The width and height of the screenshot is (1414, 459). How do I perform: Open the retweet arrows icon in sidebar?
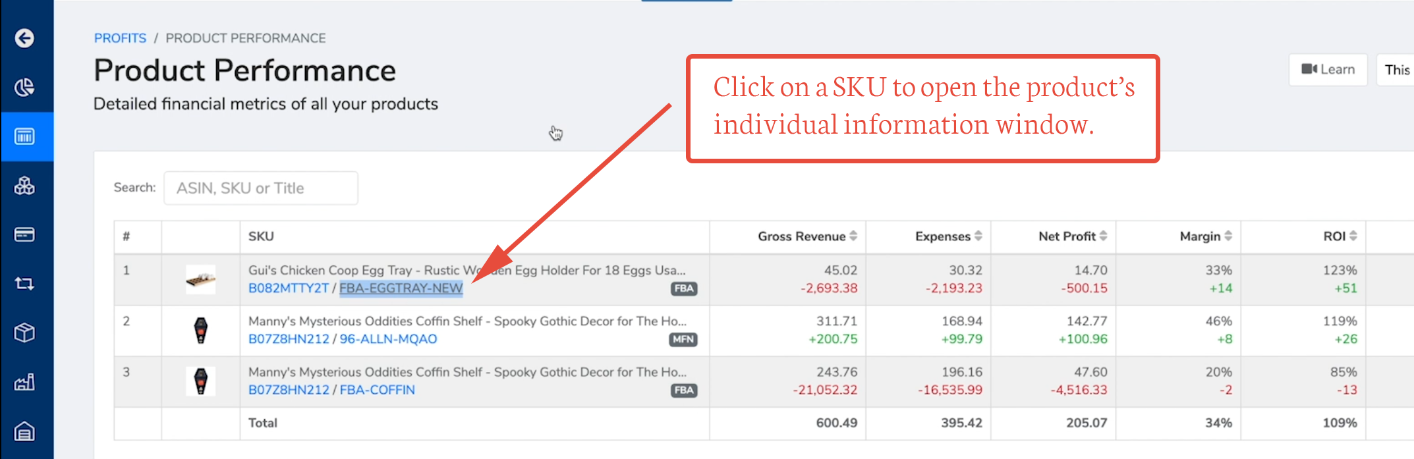(x=24, y=284)
